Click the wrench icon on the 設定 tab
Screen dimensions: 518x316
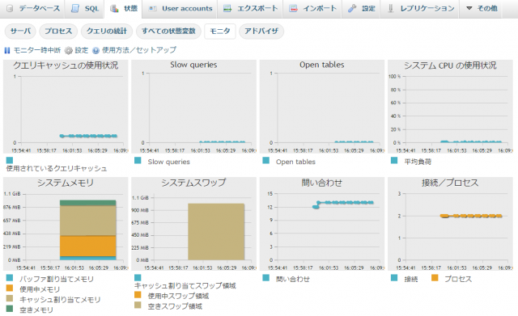(352, 9)
